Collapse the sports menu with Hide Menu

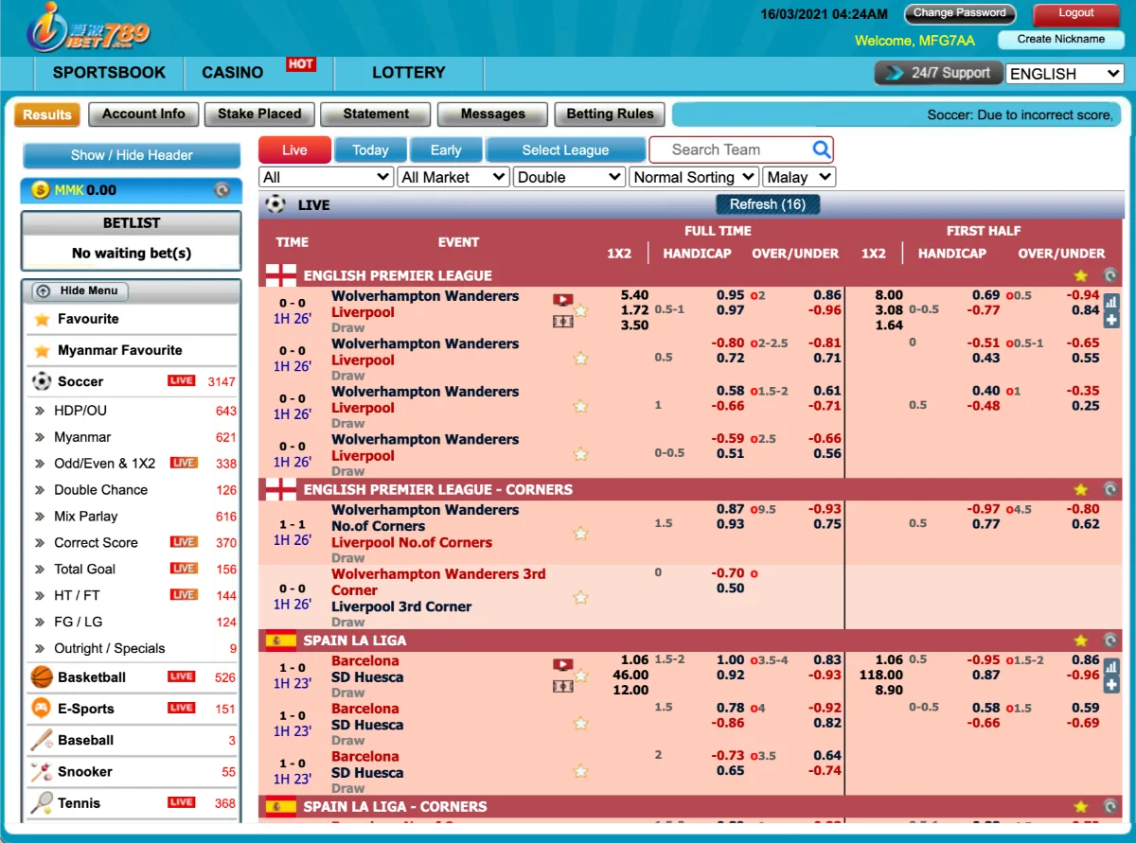click(80, 291)
